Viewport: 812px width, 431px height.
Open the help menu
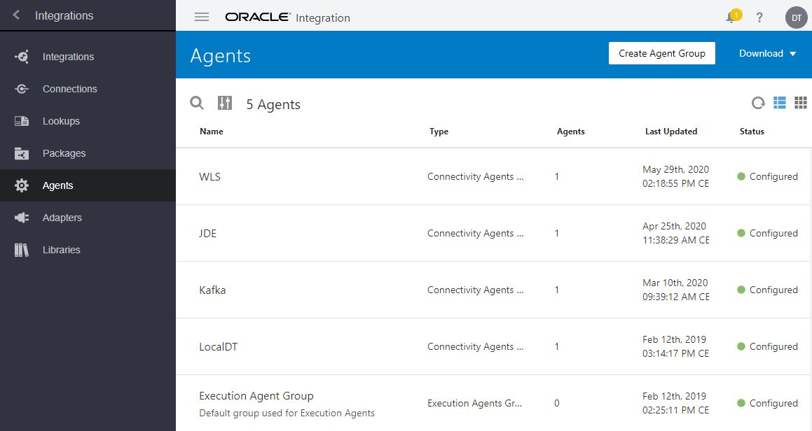(759, 17)
